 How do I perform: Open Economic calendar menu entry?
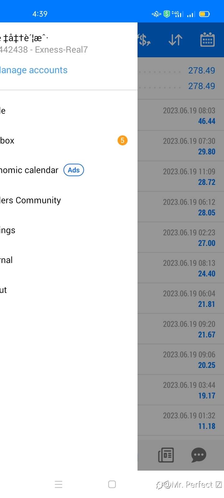(x=29, y=170)
